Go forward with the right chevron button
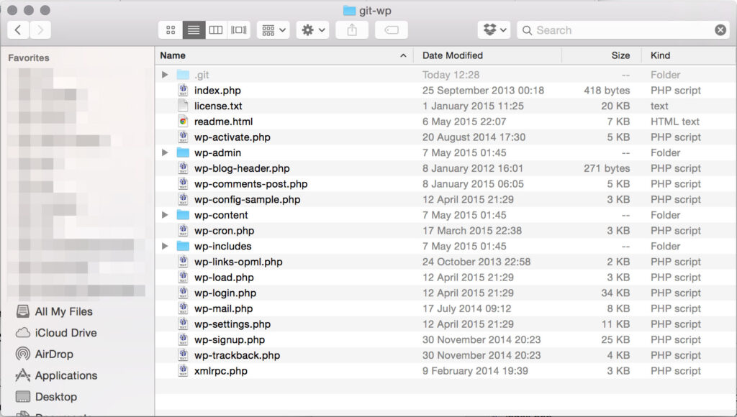The height and width of the screenshot is (417, 737). point(40,30)
